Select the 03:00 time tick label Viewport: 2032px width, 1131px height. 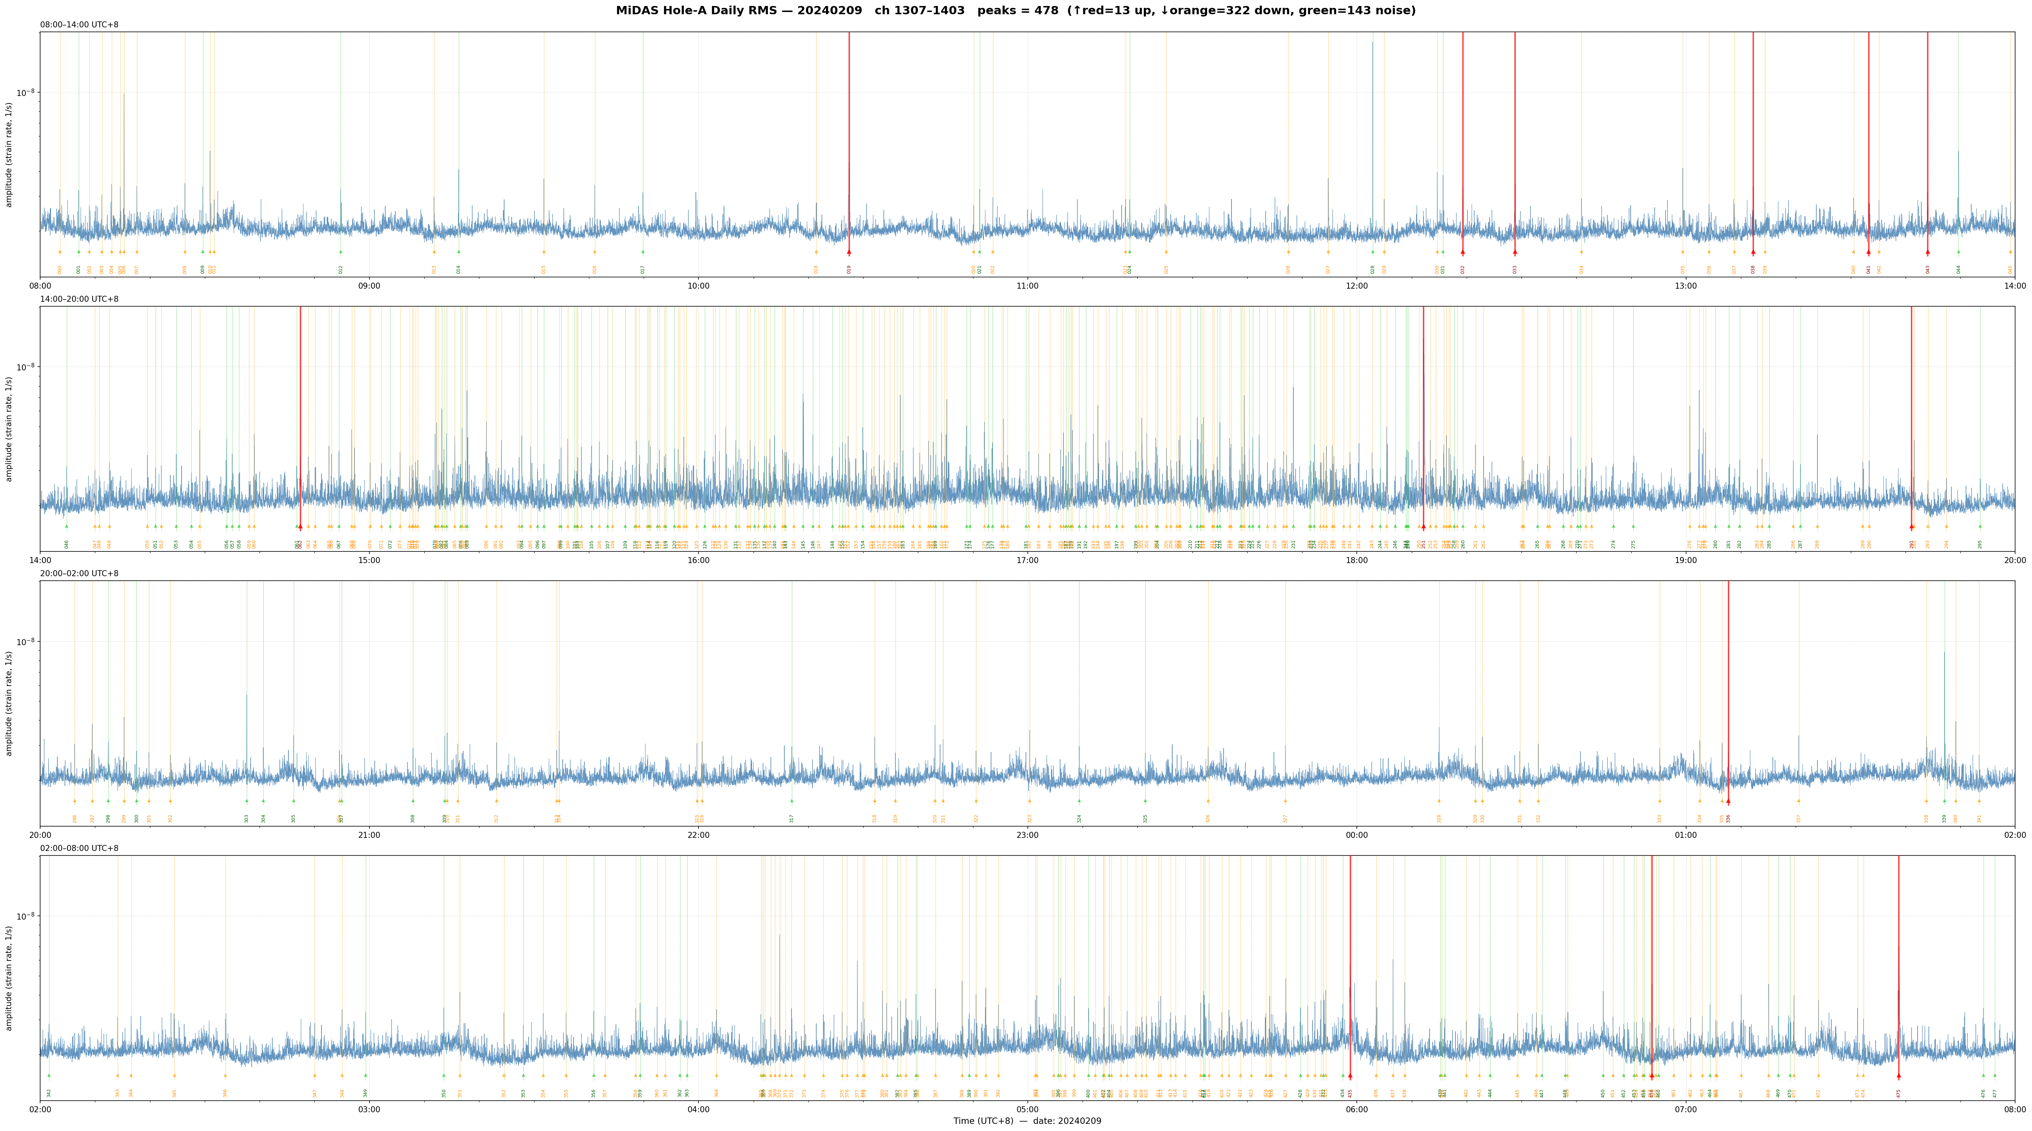point(369,1110)
